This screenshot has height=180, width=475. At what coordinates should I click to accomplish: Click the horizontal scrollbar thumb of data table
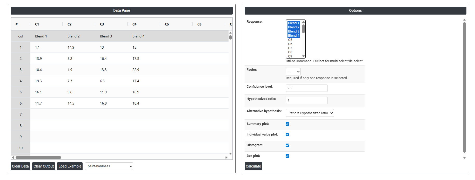38,157
